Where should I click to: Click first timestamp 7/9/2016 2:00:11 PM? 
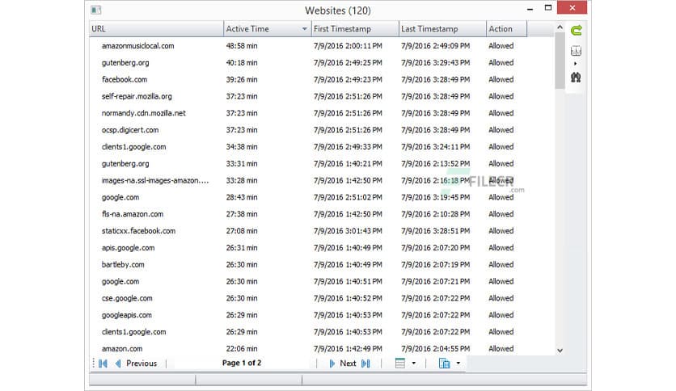coord(348,46)
